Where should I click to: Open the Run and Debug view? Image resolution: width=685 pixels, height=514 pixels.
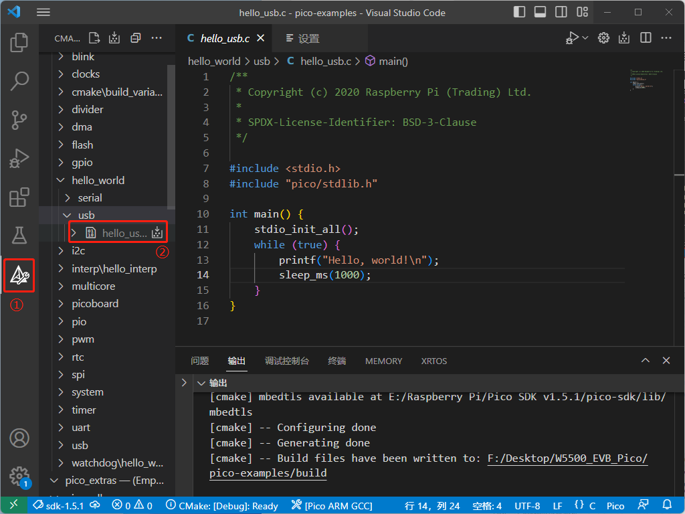pyautogui.click(x=19, y=159)
